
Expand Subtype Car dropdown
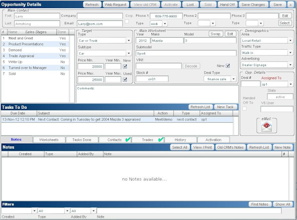(x=129, y=54)
